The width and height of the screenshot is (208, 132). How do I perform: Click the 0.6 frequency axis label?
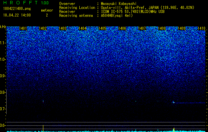tap(3, 125)
